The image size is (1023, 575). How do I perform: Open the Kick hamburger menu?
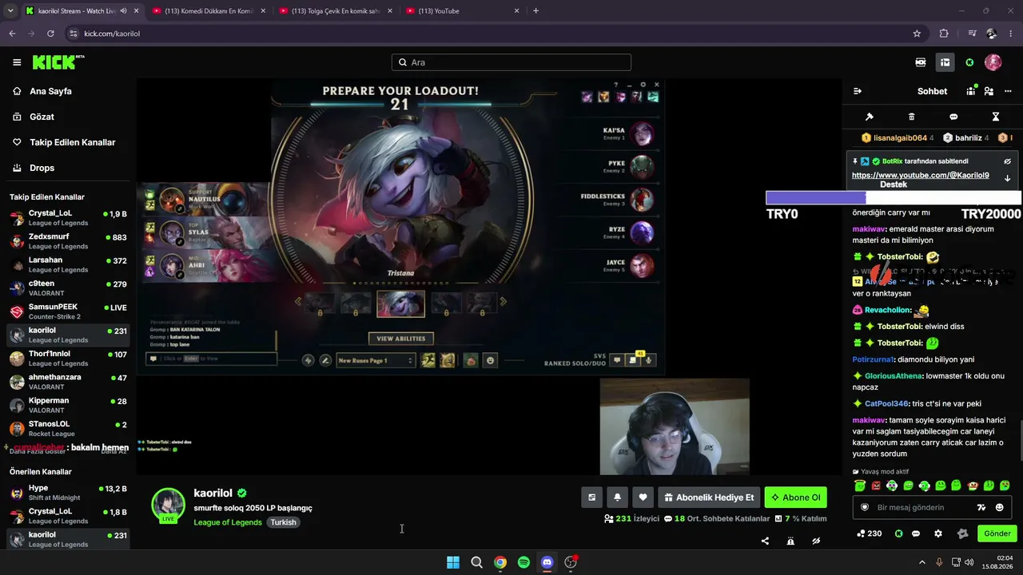click(x=17, y=62)
